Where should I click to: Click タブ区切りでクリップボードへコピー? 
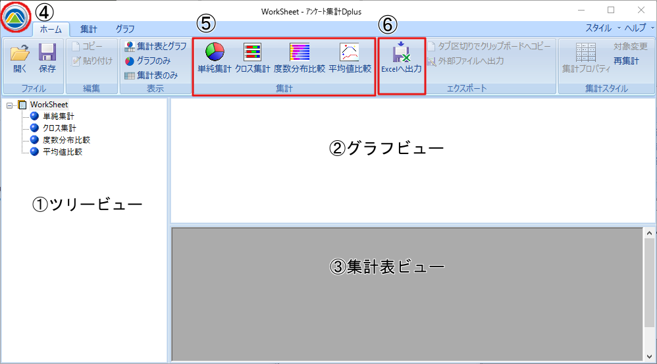click(x=489, y=46)
